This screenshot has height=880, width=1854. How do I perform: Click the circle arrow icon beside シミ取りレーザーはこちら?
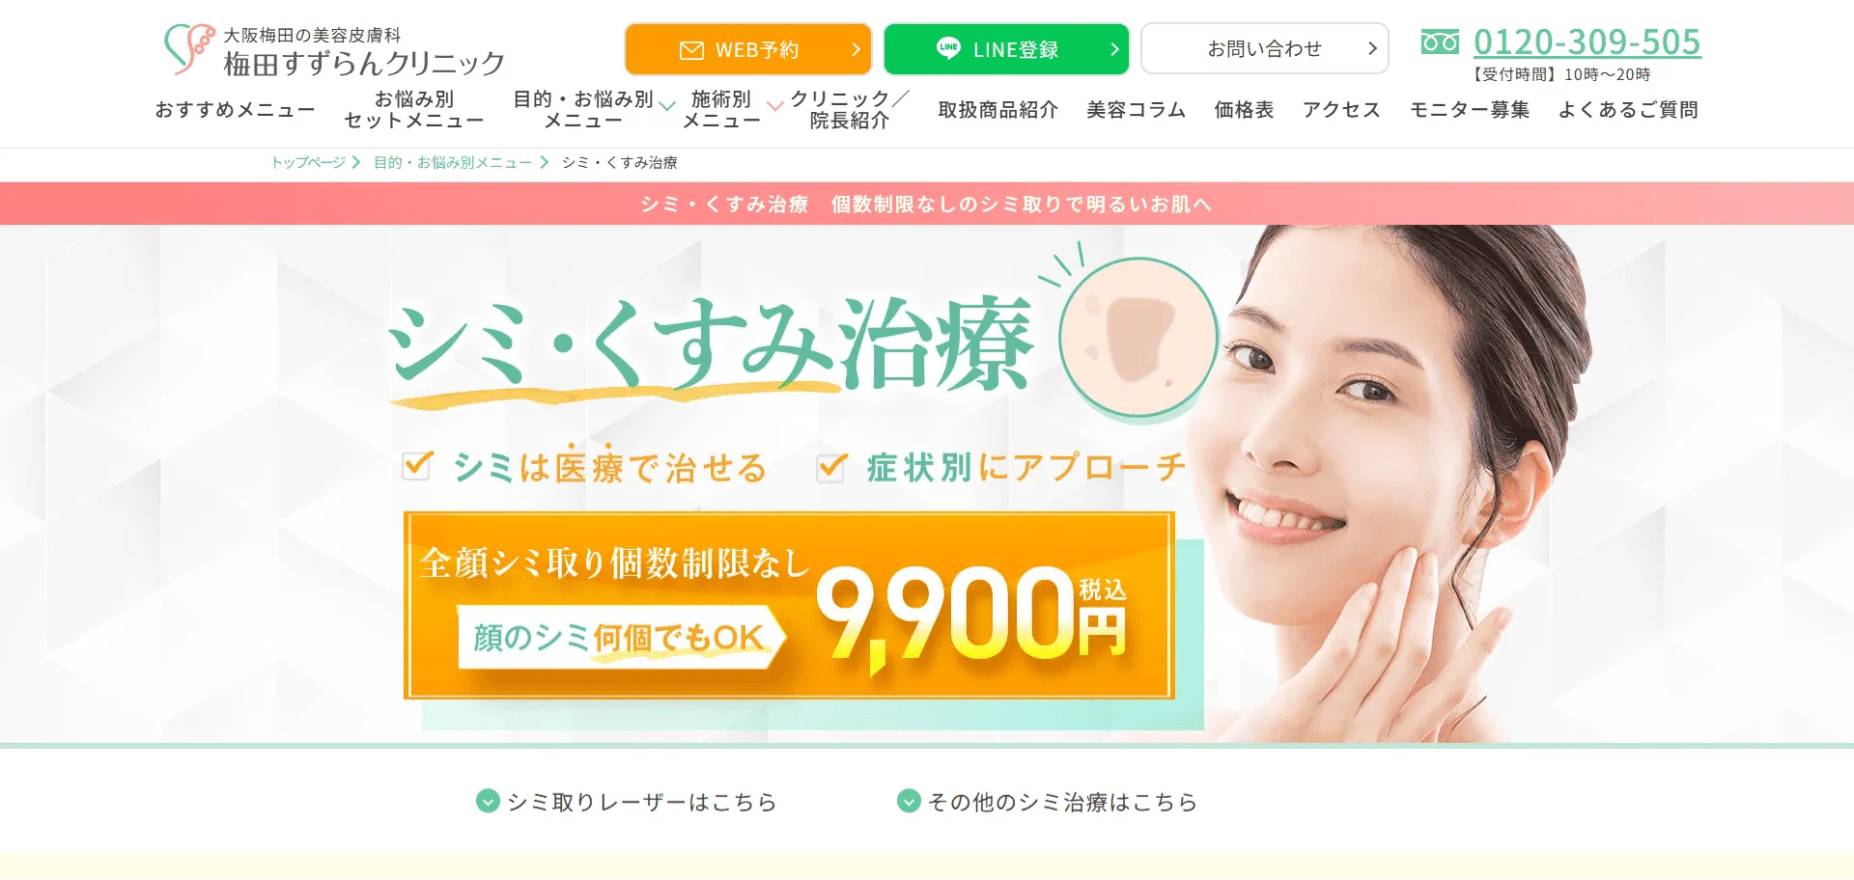pos(488,801)
